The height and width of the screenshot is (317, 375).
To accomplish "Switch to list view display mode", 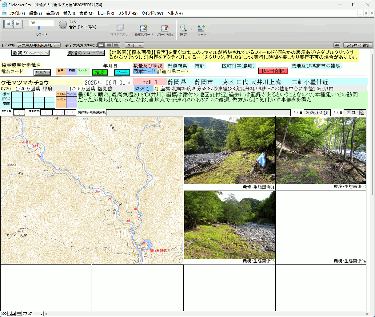I will point(109,45).
